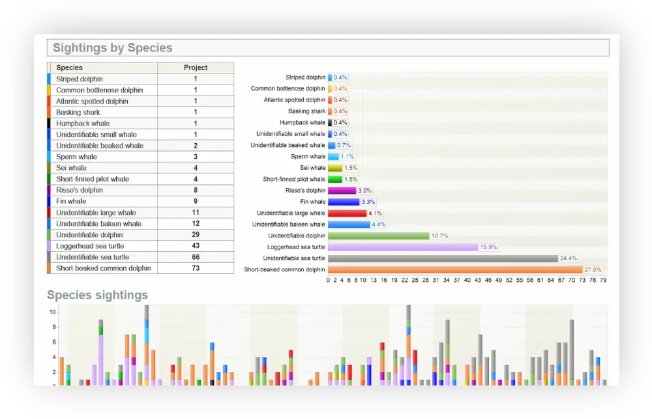
Task: Click the count 29 in the Project column
Action: tap(196, 235)
